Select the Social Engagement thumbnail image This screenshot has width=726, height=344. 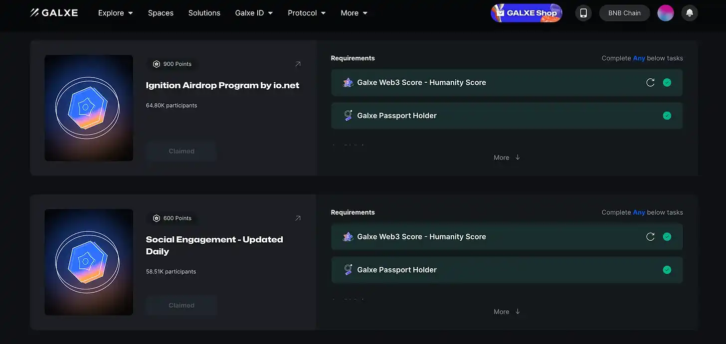point(89,262)
